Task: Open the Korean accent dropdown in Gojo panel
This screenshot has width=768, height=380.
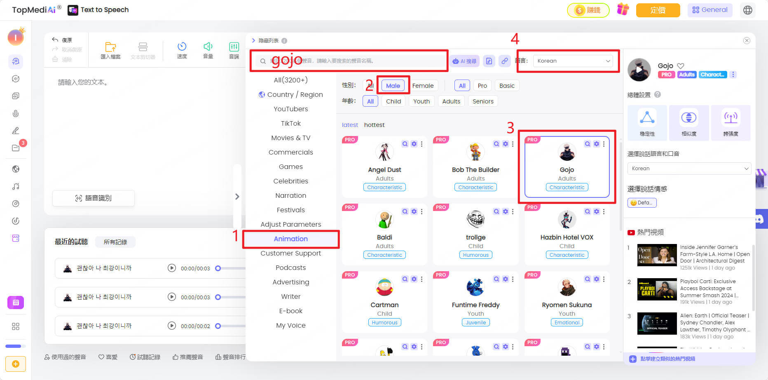Action: (x=689, y=169)
